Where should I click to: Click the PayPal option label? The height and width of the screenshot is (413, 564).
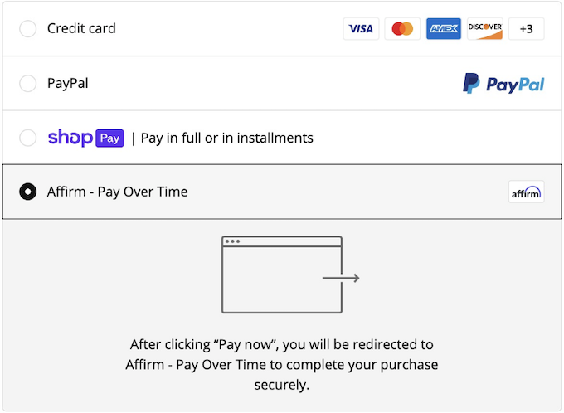67,84
